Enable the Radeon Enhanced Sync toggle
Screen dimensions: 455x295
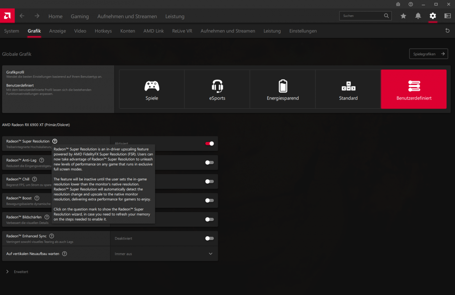coord(210,238)
